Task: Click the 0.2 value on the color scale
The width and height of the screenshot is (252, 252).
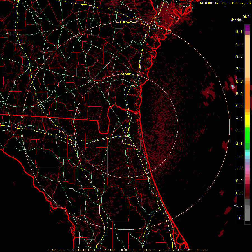Action: click(239, 181)
